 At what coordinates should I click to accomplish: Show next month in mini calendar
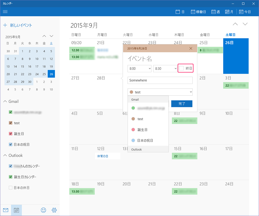[51, 36]
